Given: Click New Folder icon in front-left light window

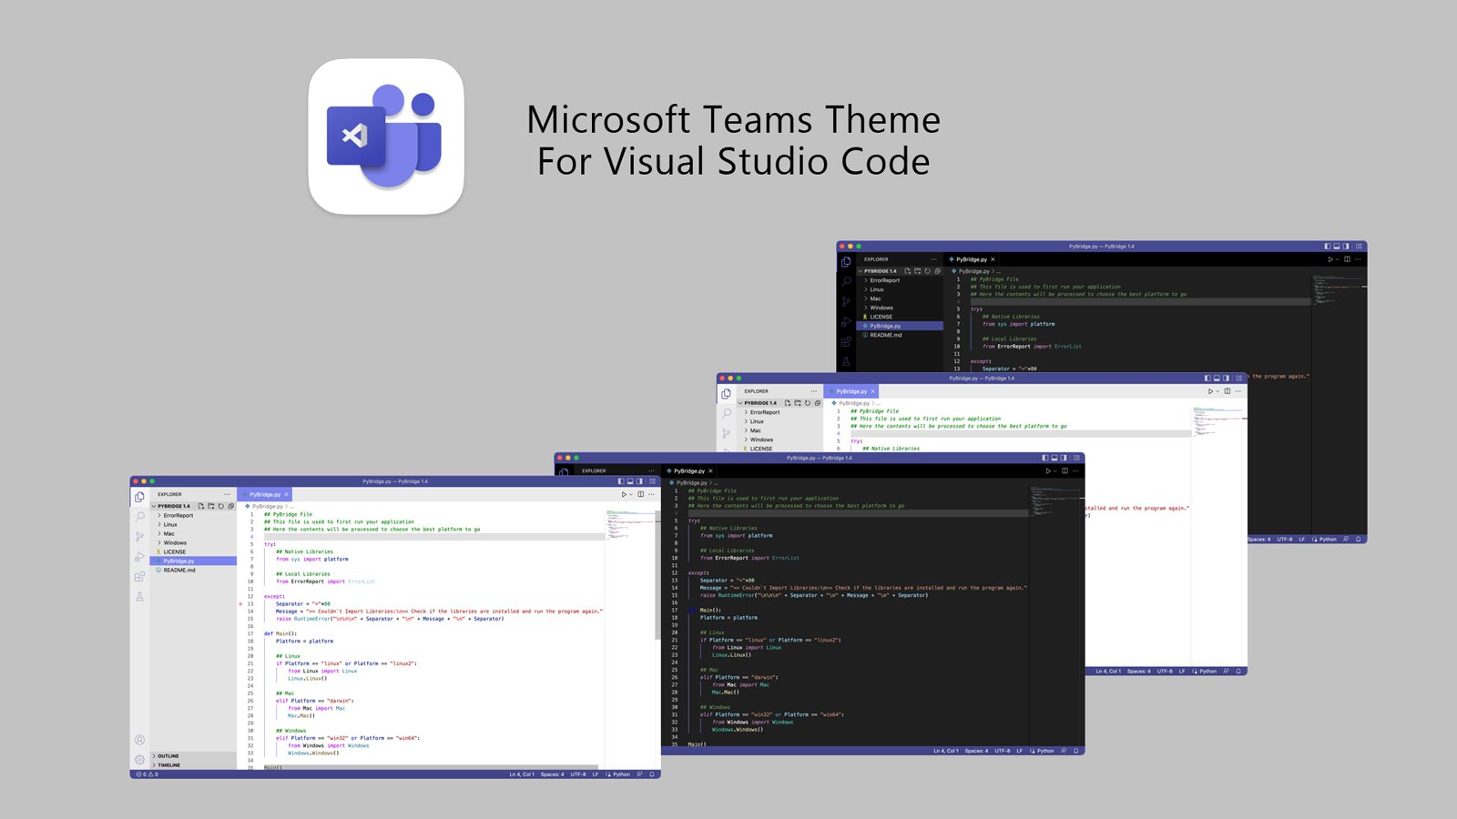Looking at the screenshot, I should [211, 506].
